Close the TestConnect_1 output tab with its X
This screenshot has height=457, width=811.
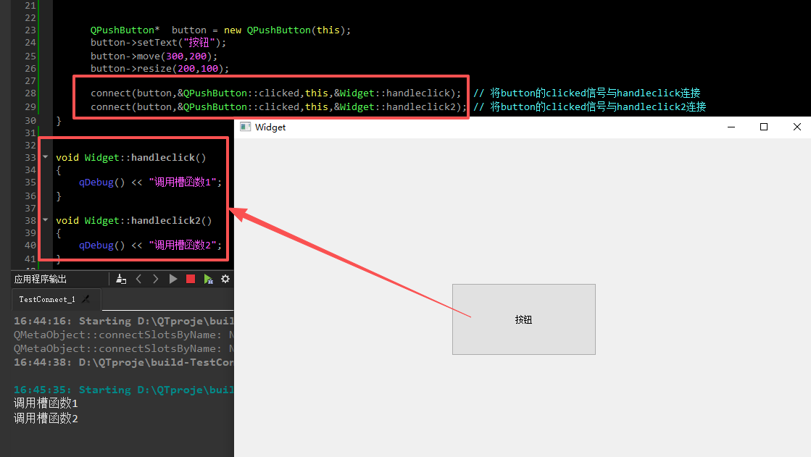(x=86, y=299)
